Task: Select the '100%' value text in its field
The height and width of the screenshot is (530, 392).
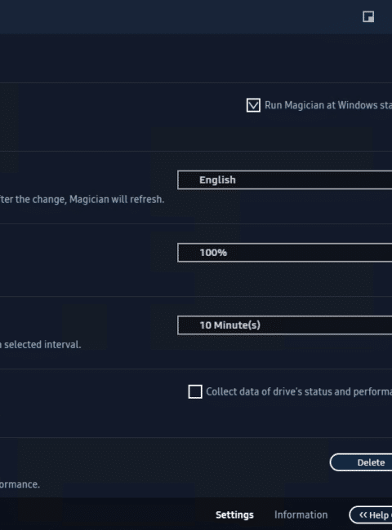Action: 213,253
